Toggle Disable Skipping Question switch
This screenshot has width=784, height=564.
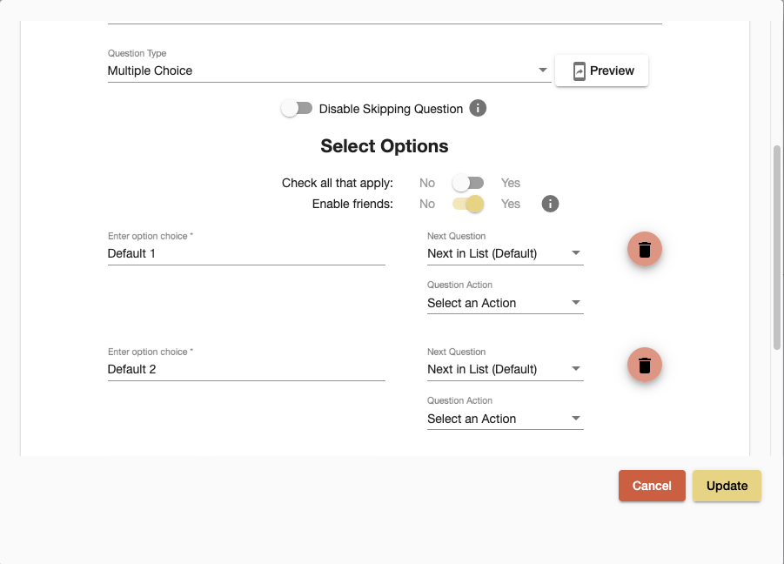297,108
